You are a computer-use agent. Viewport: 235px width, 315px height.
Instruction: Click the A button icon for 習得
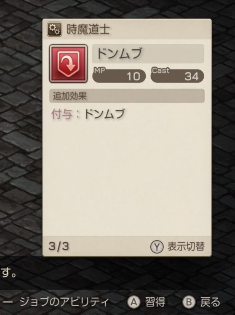[134, 302]
